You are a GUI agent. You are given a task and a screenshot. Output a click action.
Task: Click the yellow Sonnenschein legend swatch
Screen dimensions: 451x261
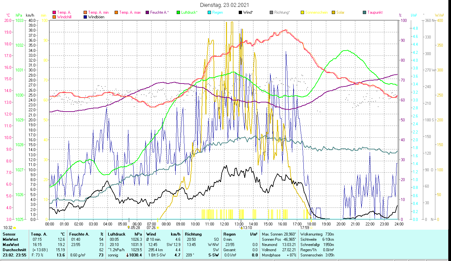point(302,13)
